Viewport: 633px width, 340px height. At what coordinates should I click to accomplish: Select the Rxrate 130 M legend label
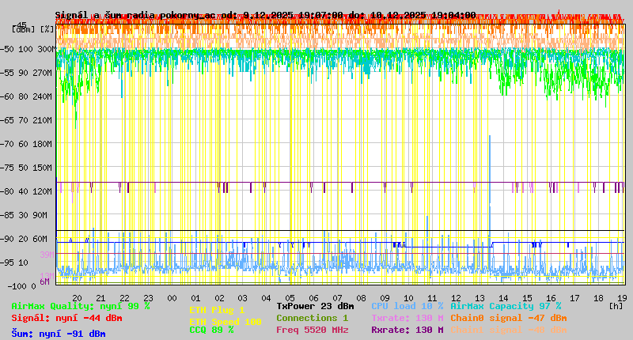(407, 330)
